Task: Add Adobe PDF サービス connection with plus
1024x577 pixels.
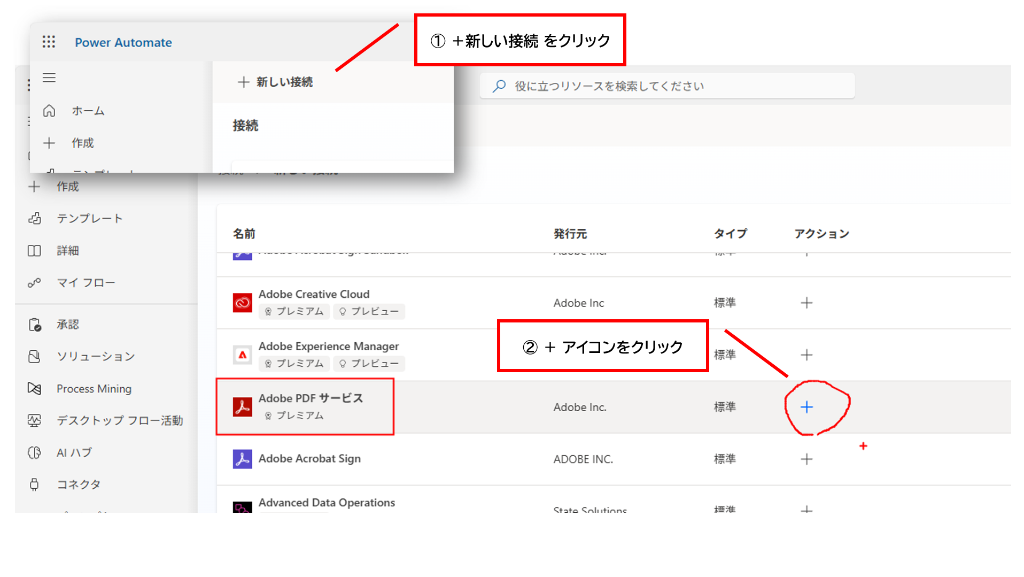Action: tap(806, 407)
